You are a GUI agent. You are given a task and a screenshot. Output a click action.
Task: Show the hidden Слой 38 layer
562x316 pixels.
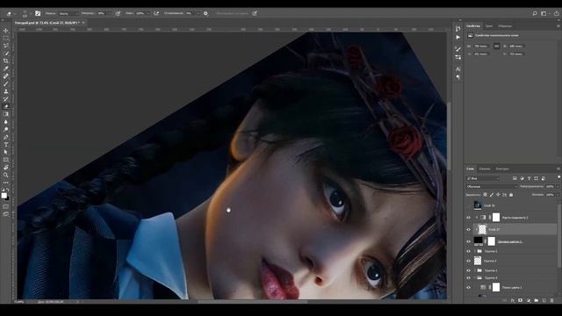(x=468, y=205)
